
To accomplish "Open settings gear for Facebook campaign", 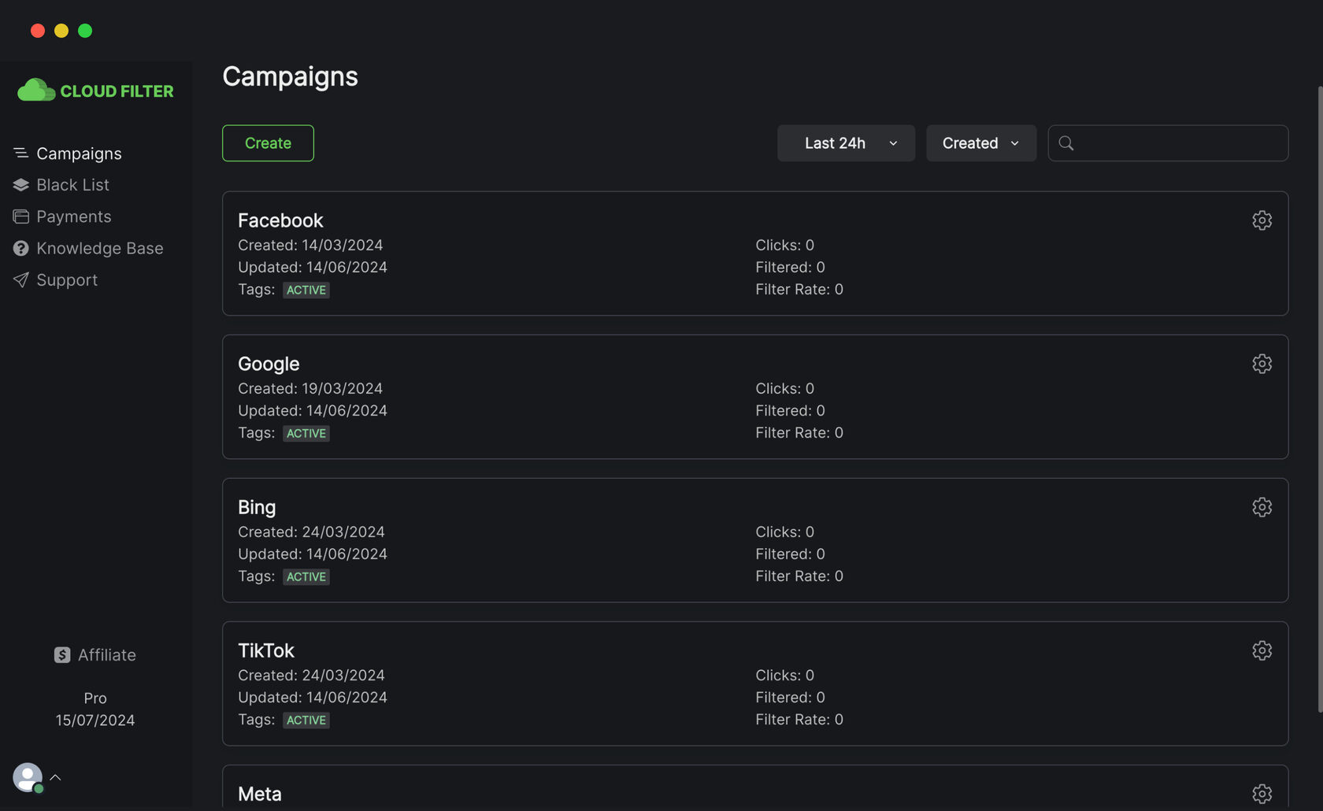I will point(1262,220).
